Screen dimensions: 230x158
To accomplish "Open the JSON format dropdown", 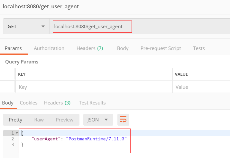I will point(98,120).
